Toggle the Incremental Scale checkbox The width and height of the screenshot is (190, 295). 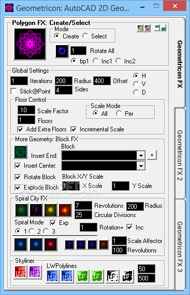[74, 129]
